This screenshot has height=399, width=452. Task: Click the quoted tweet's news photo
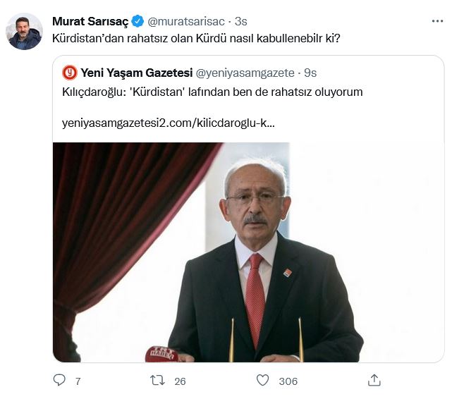point(248,252)
